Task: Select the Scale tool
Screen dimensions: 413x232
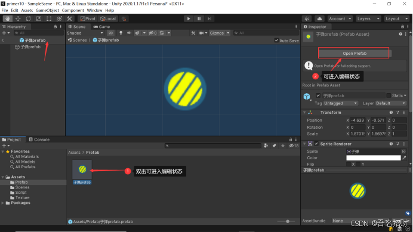Action: pyautogui.click(x=38, y=18)
